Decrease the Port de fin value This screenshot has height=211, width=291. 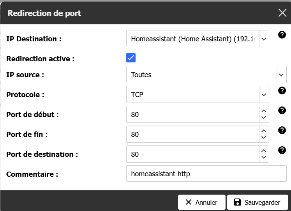coord(264,137)
